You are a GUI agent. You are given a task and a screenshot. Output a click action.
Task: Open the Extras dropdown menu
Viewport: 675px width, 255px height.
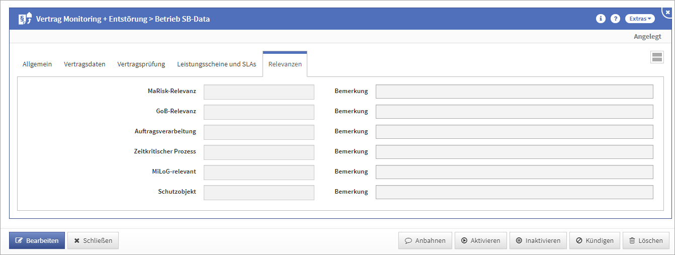[640, 19]
